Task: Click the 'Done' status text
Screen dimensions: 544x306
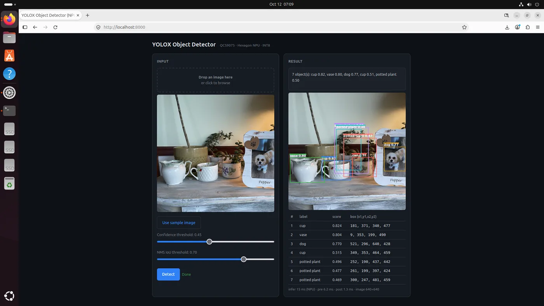Action: click(187, 275)
